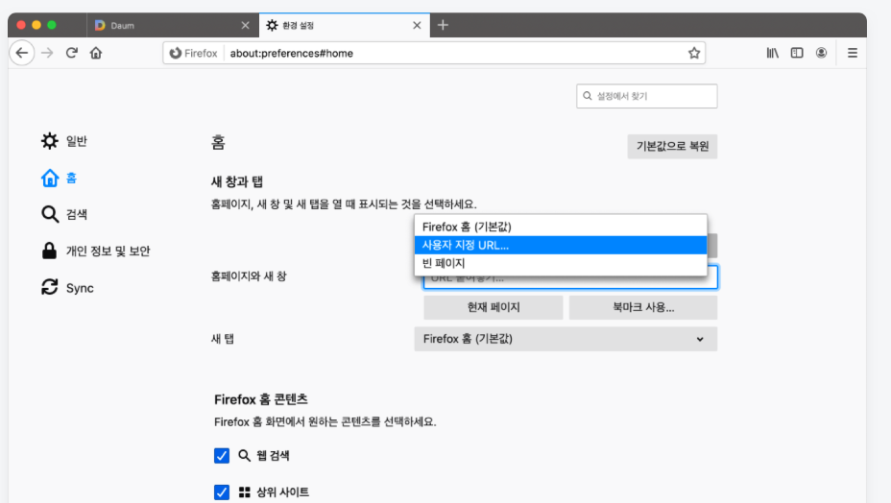Show the sidebars icon in toolbar
Viewport: 891px width, 503px height.
coord(797,53)
